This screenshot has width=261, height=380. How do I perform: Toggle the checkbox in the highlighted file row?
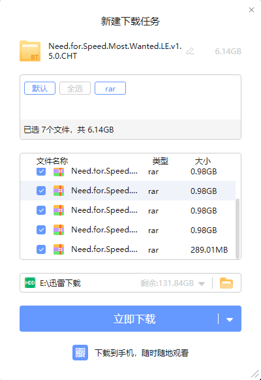point(41,191)
